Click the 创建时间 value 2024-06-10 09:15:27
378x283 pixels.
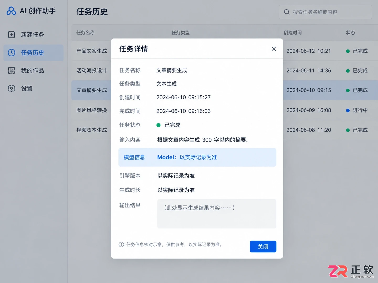click(183, 97)
